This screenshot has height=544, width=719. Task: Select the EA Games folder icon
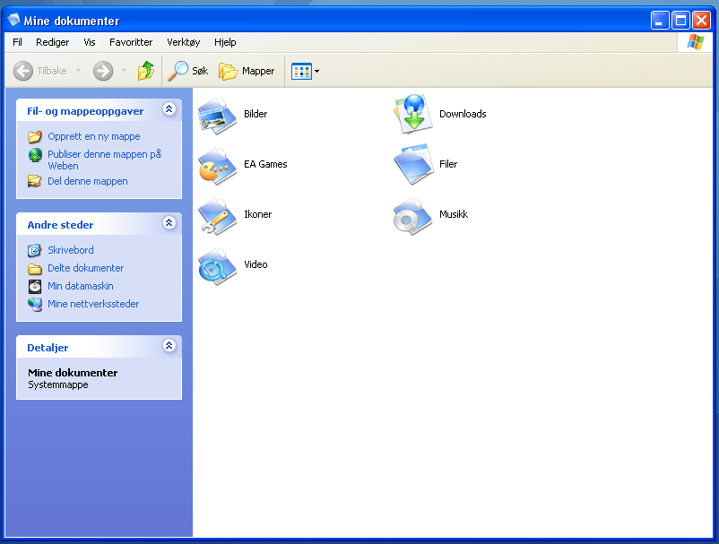pyautogui.click(x=216, y=165)
